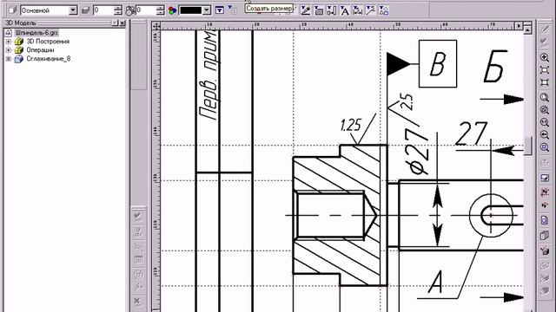Click the zoom previous magnifier icon
The height and width of the screenshot is (312, 556).
click(x=545, y=110)
